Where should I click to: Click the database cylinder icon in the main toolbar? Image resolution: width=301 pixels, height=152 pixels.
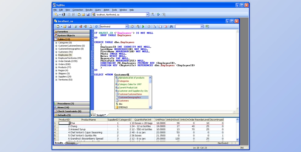[63, 15]
